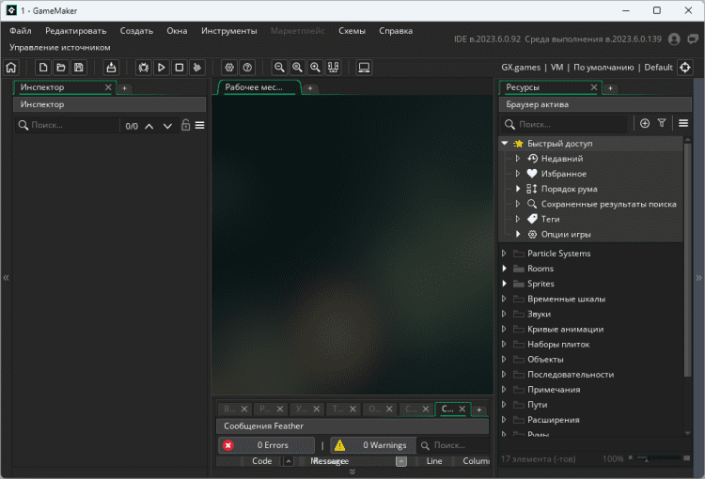Click the Stop square icon in toolbar
705x479 pixels.
pos(179,68)
